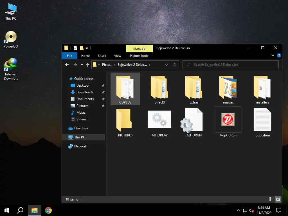Screen dimensions: 288x216
Task: Open Google Chrome from the taskbar
Action: click(48, 210)
